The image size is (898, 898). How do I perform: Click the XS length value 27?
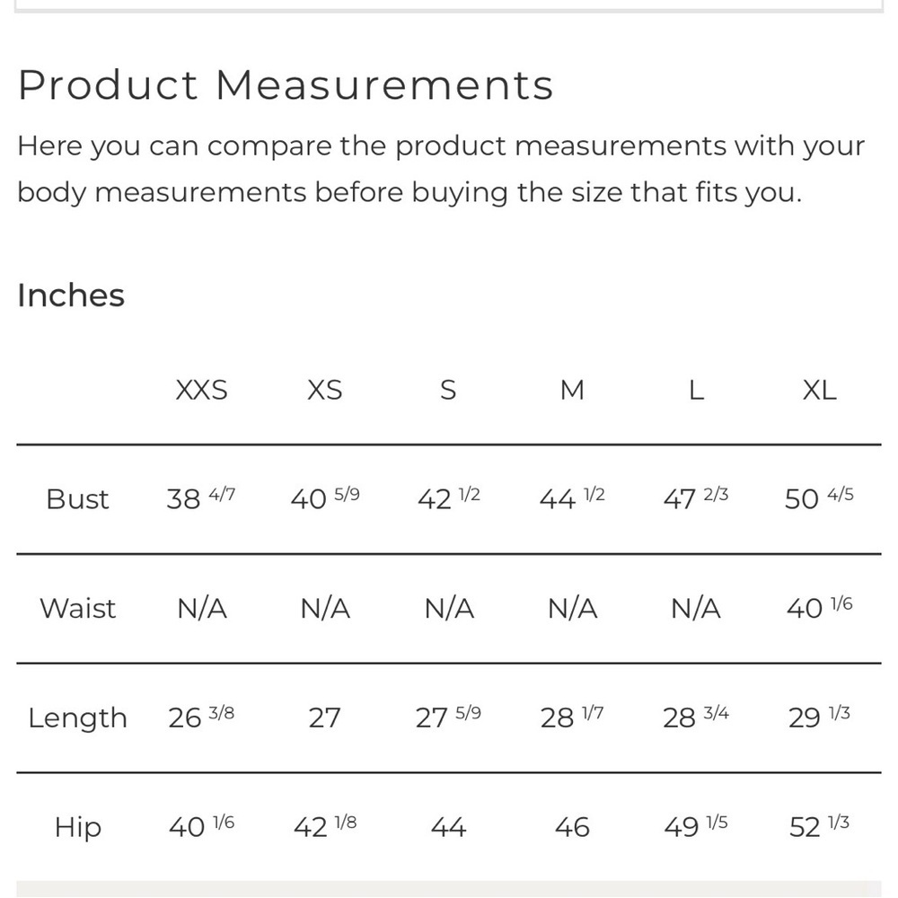(x=324, y=718)
